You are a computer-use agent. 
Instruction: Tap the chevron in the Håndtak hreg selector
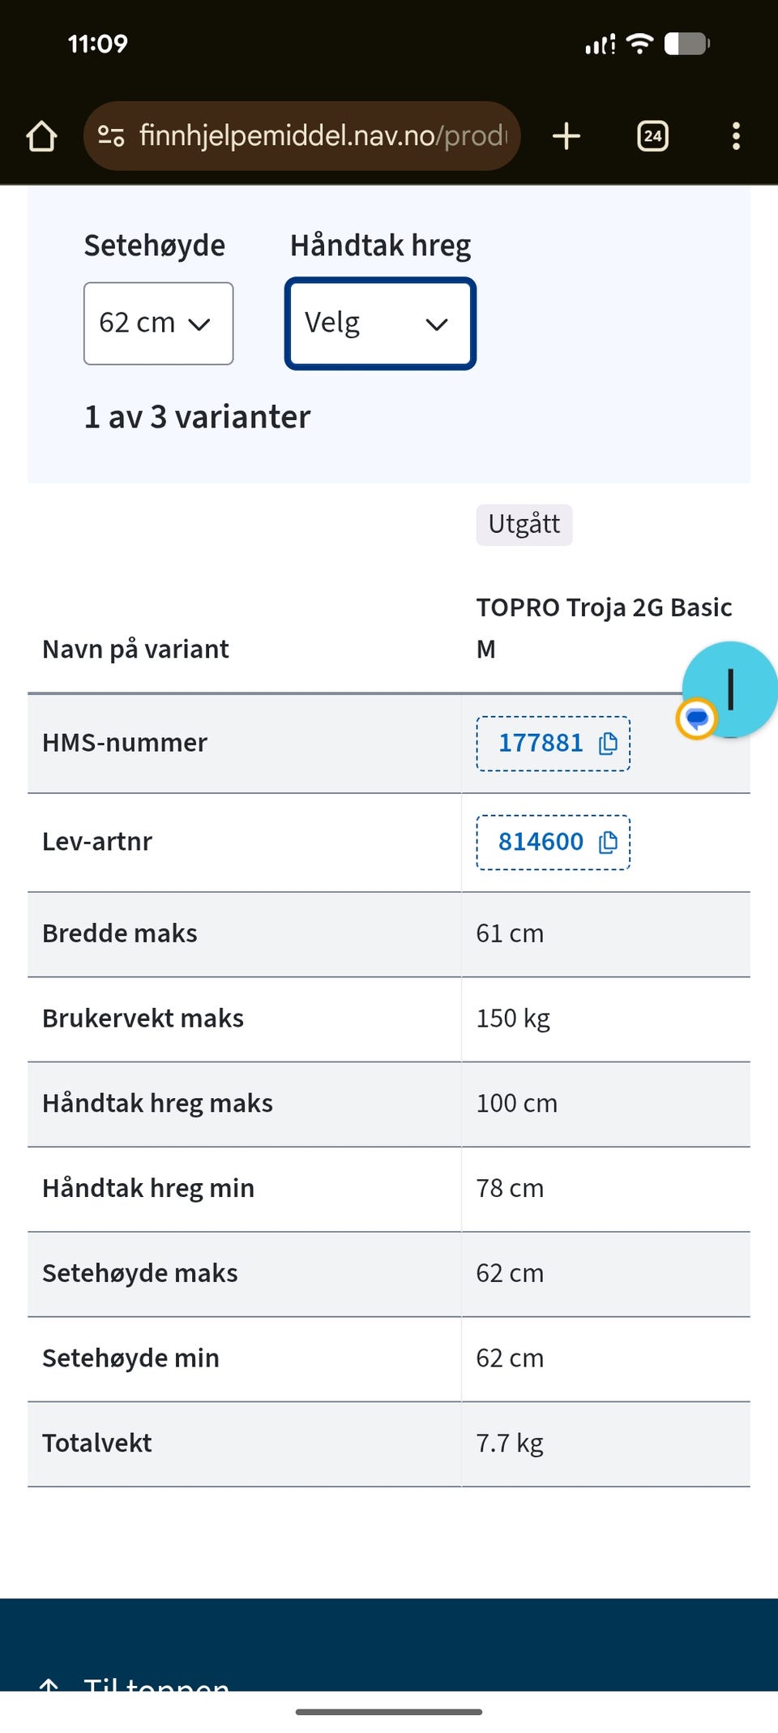(437, 324)
